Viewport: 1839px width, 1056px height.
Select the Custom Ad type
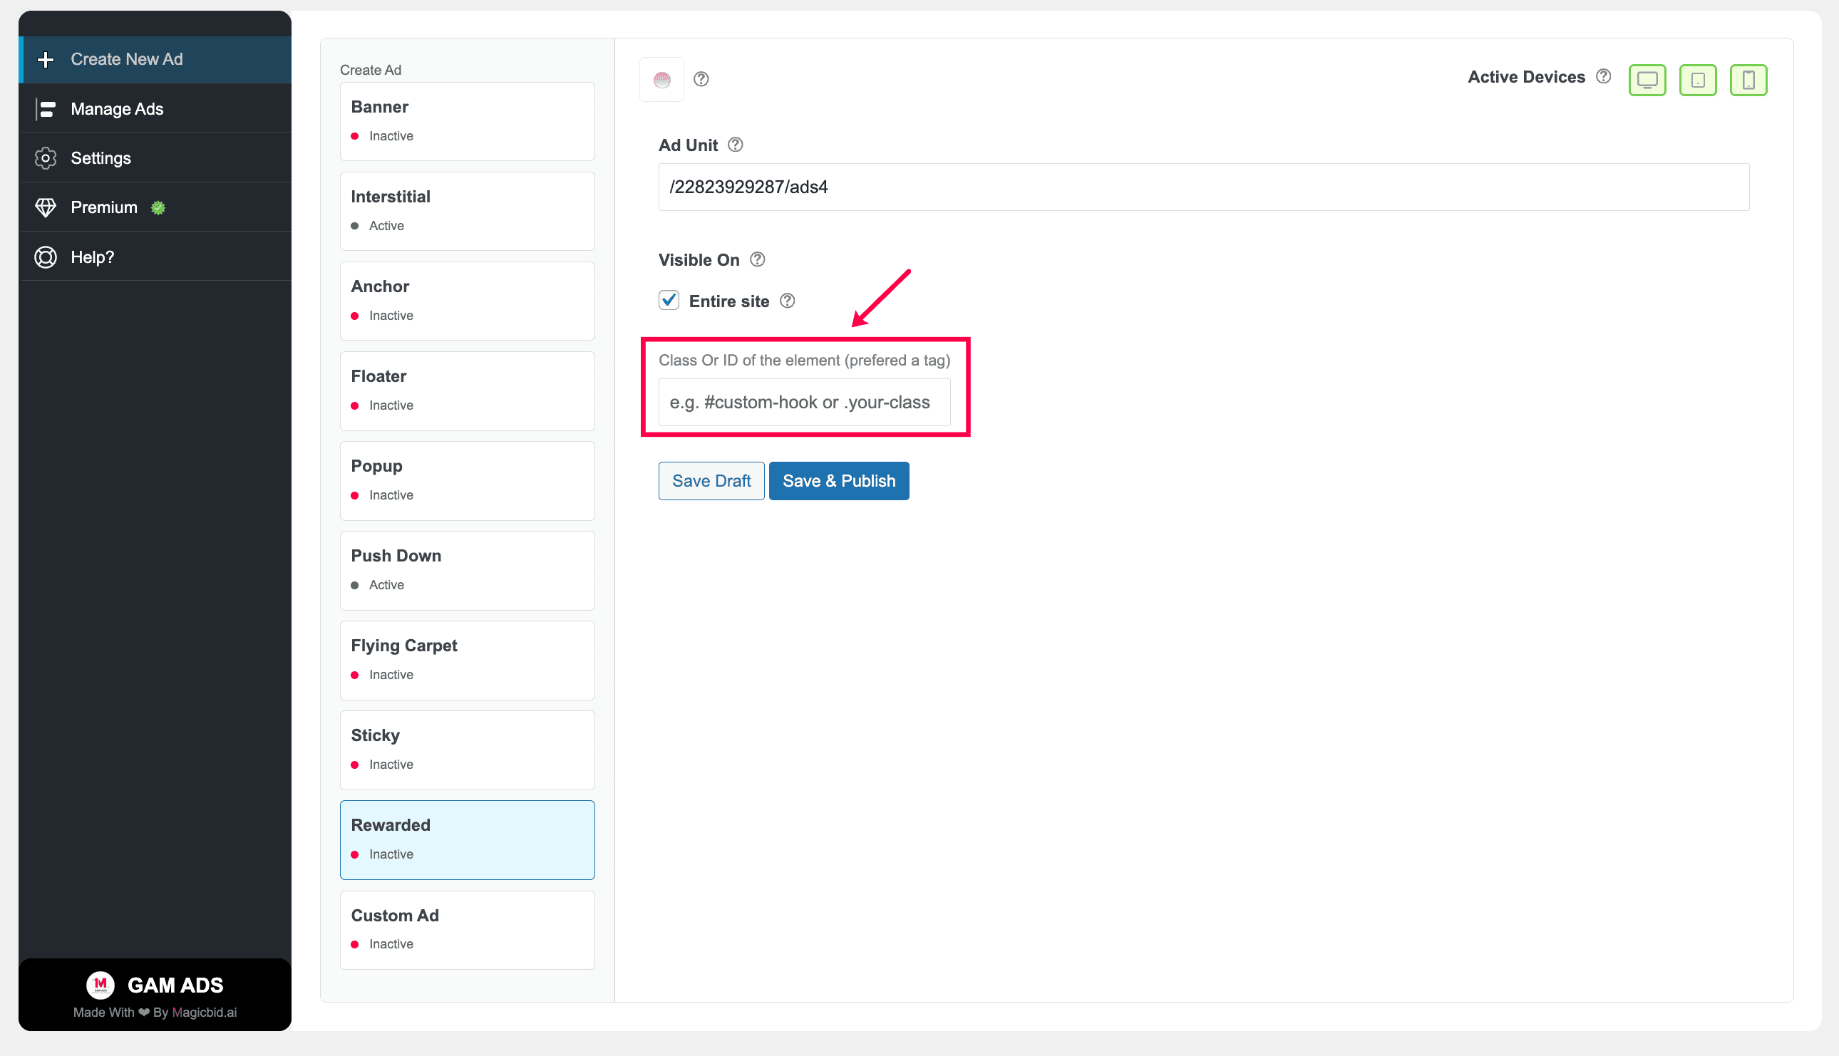(x=467, y=930)
